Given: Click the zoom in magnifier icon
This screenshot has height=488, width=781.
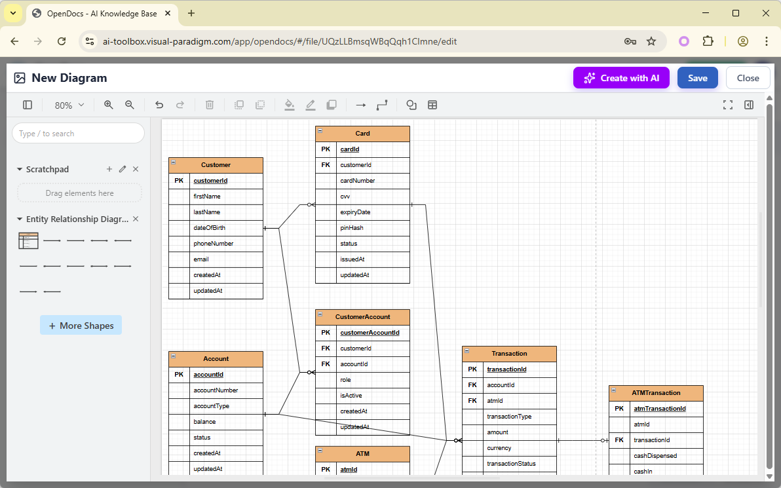Looking at the screenshot, I should [x=108, y=105].
